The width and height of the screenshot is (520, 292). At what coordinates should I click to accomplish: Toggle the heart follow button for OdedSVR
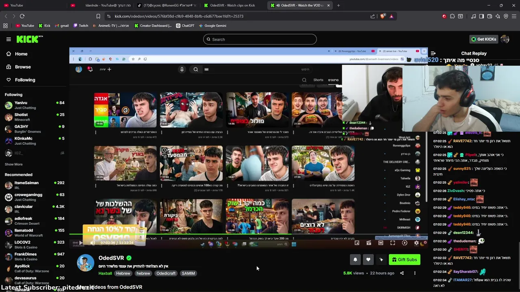[x=368, y=260]
